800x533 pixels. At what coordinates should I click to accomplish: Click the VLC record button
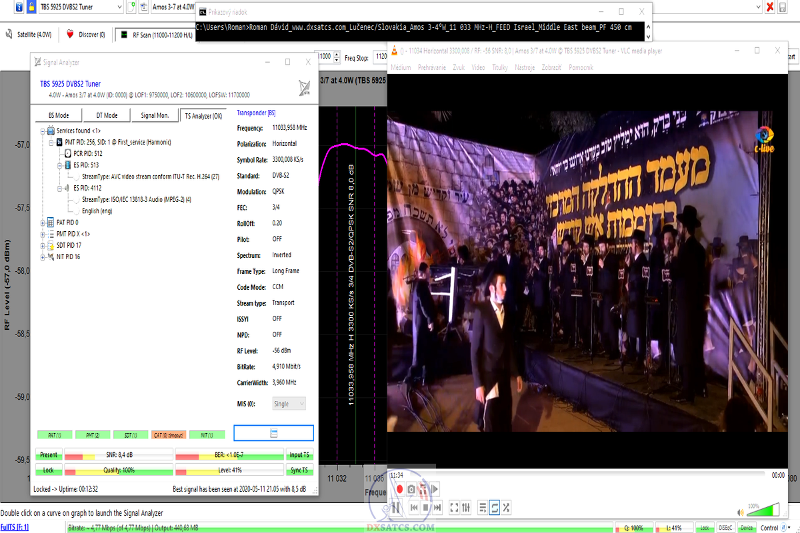399,490
